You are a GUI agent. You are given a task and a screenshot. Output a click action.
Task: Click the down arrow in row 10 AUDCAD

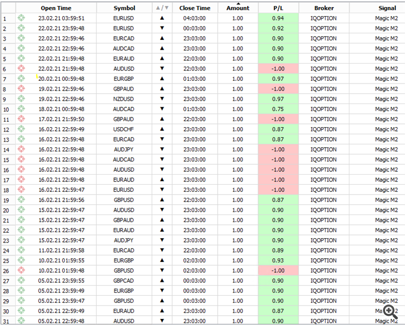(x=162, y=109)
